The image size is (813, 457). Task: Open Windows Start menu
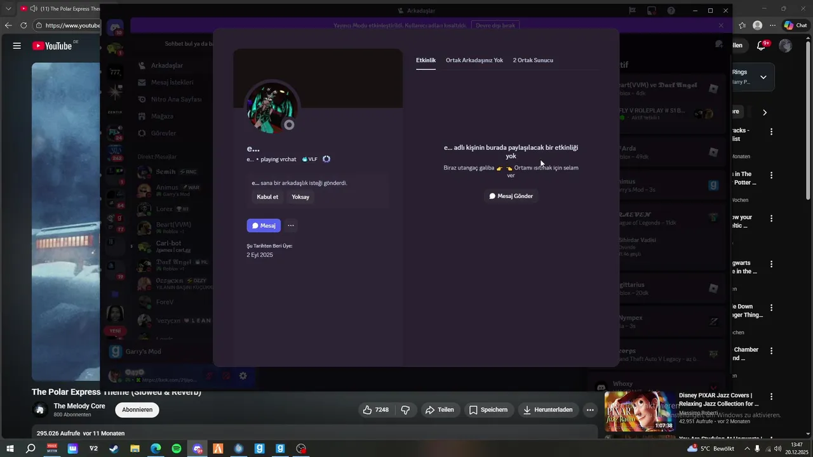tap(10, 449)
